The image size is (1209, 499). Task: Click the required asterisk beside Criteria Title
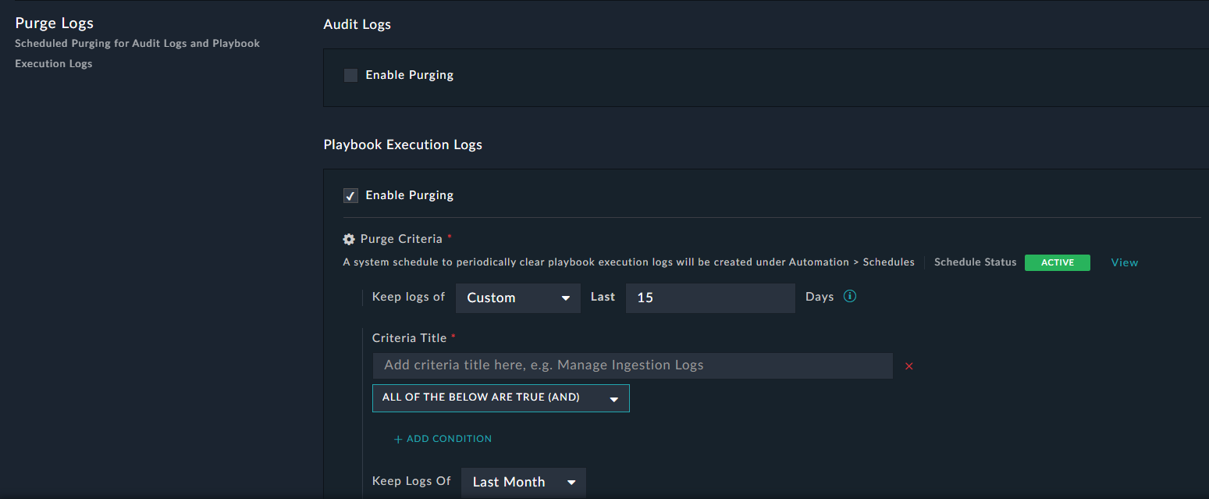[x=453, y=334]
